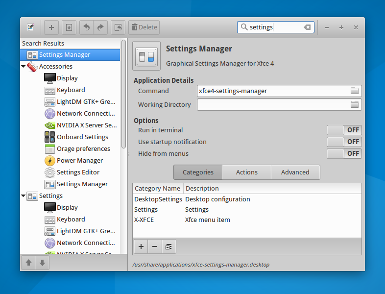Close the MenuLibre window
Screen dimensions: 385x294
point(356,27)
